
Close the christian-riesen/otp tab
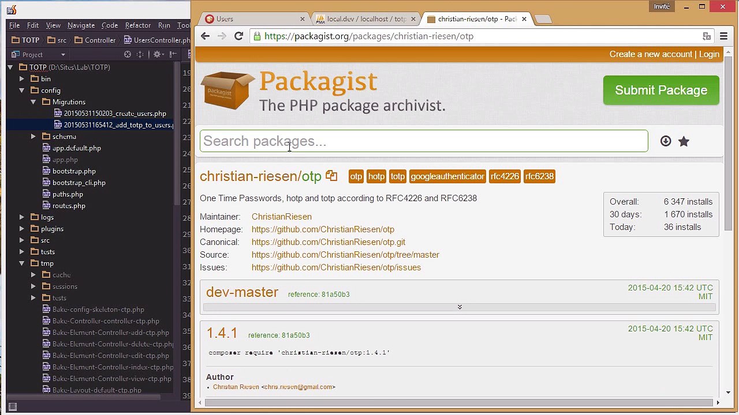click(x=524, y=19)
